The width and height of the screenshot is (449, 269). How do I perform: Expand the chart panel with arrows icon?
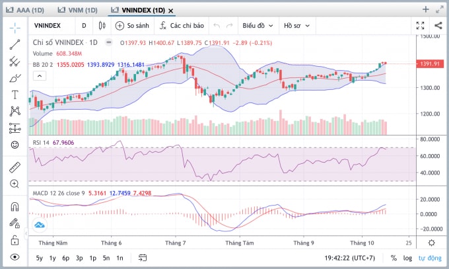point(440,9)
